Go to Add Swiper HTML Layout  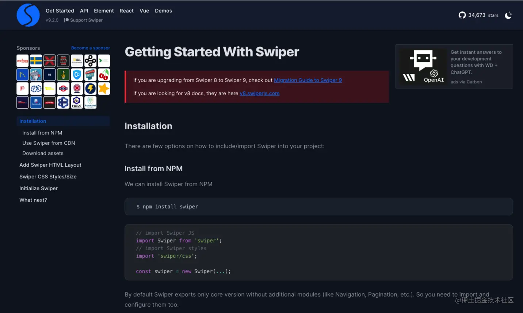point(50,165)
